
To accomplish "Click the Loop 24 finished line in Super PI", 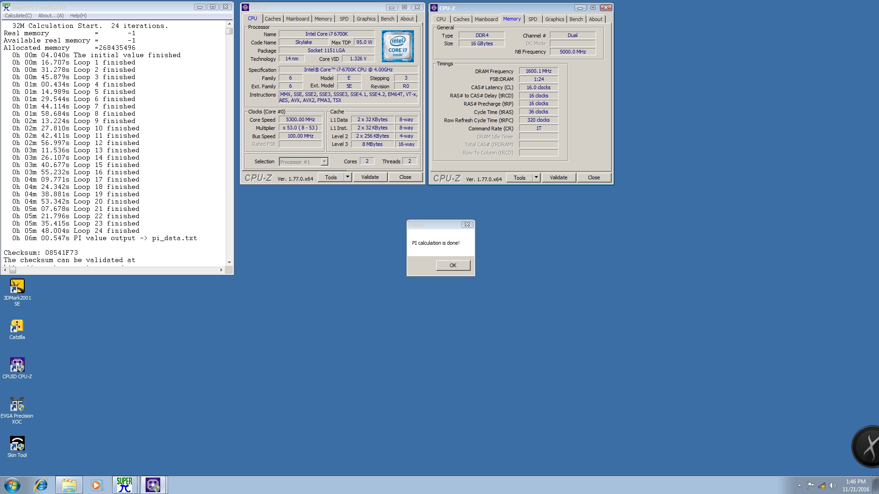I will coord(76,231).
